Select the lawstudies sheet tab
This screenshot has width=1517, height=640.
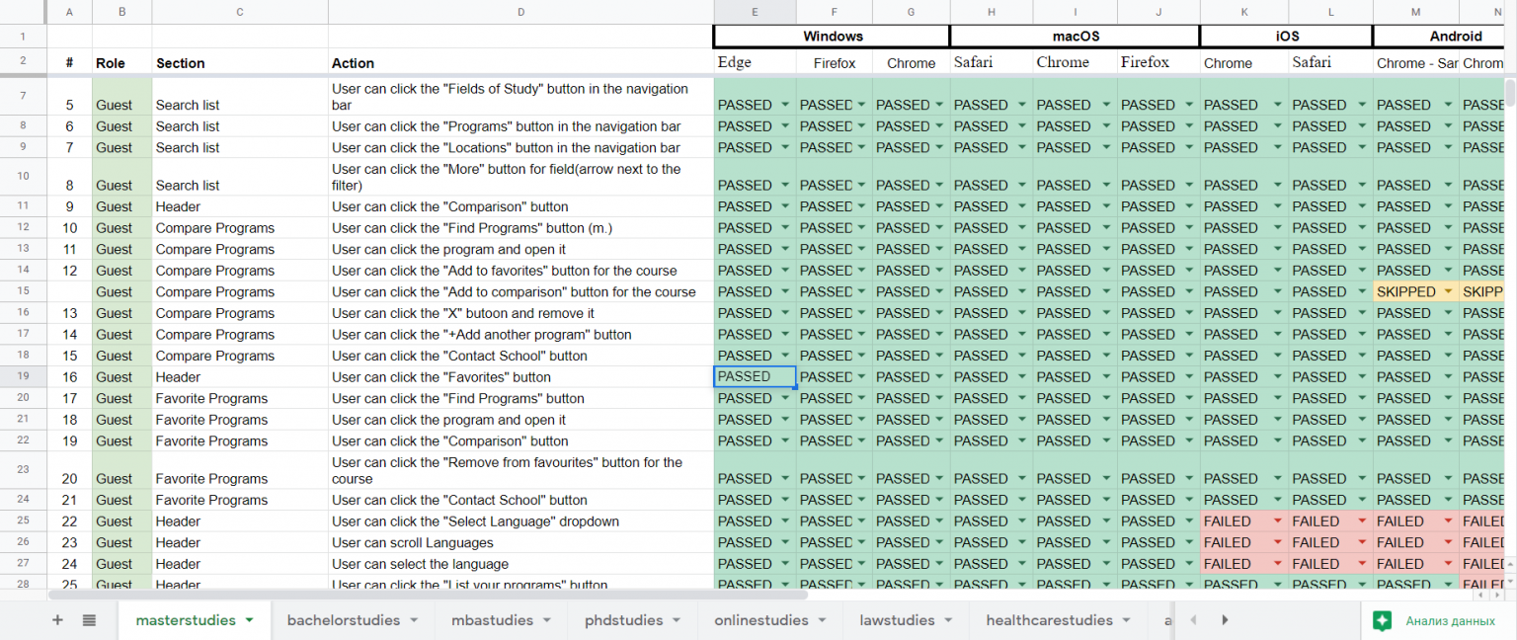pos(897,620)
